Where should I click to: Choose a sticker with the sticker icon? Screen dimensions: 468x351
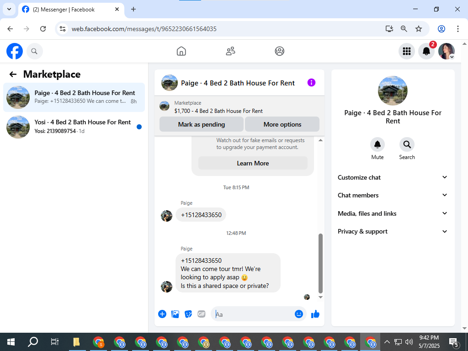(x=188, y=314)
